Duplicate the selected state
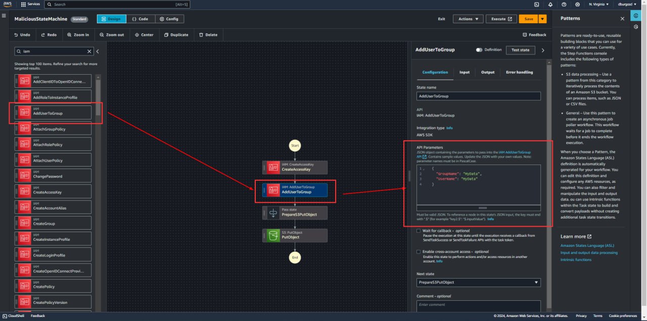Viewport: 647px width, 321px height. [x=176, y=35]
